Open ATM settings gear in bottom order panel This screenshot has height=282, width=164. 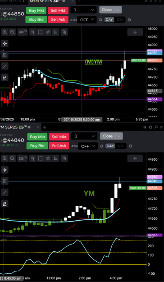[x=102, y=146]
